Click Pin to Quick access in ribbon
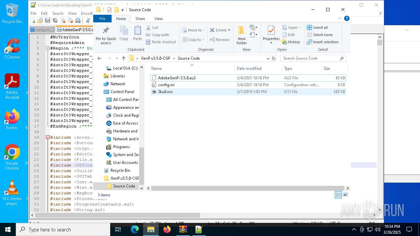This screenshot has width=420, height=236. coord(106,35)
